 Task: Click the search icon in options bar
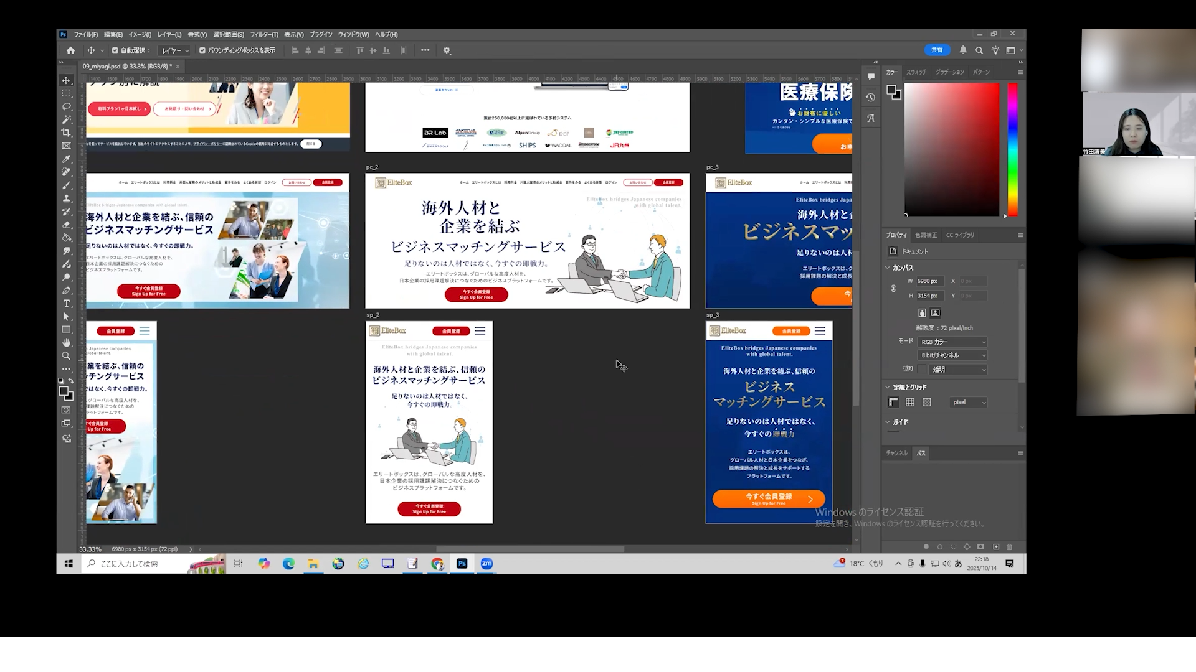click(x=979, y=50)
